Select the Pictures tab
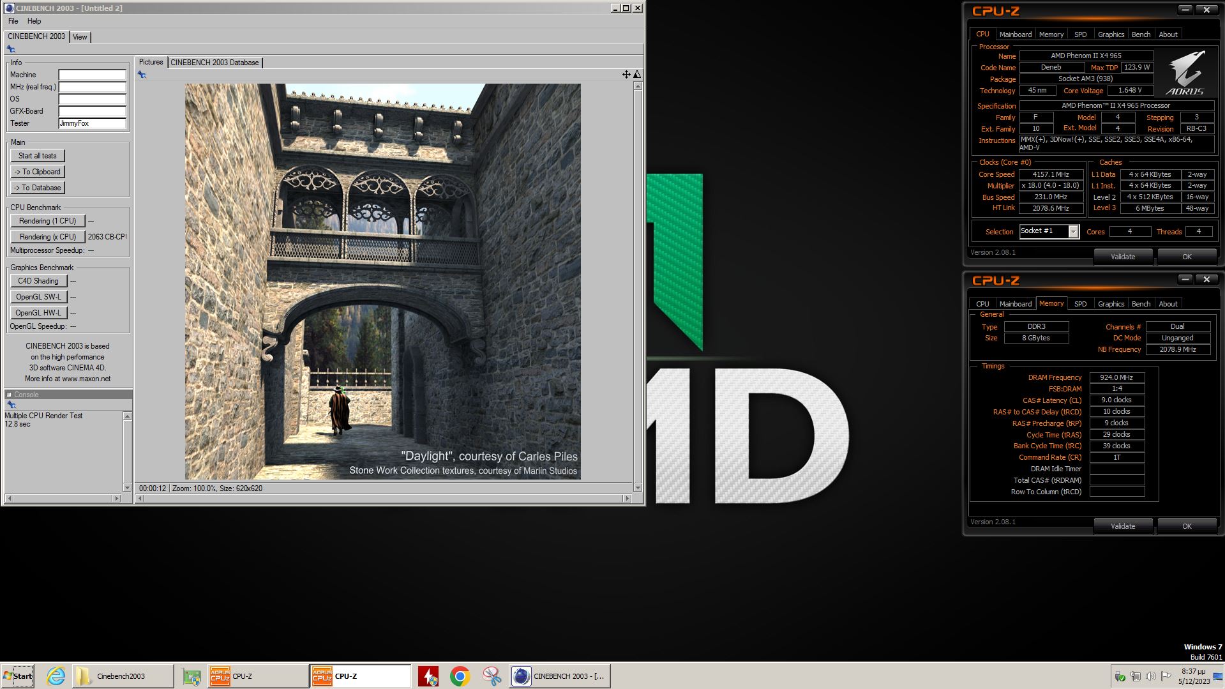Viewport: 1225px width, 689px height. pos(151,62)
